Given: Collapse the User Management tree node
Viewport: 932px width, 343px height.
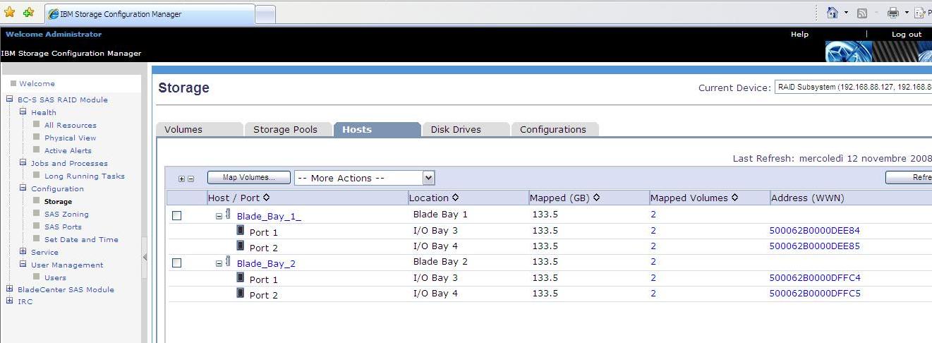Looking at the screenshot, I should (x=23, y=265).
